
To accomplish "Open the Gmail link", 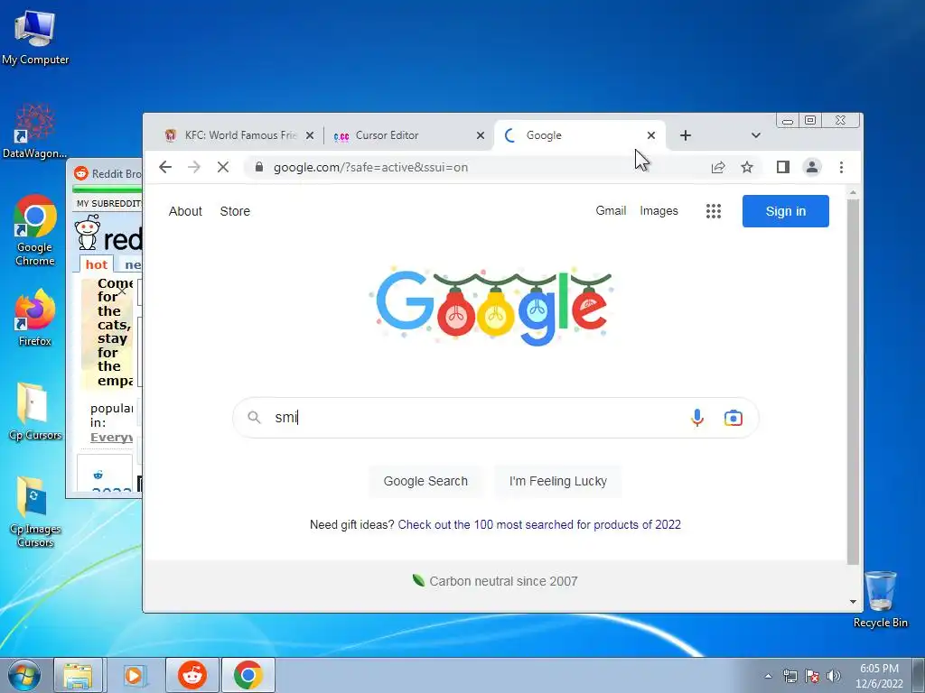I will tap(611, 211).
